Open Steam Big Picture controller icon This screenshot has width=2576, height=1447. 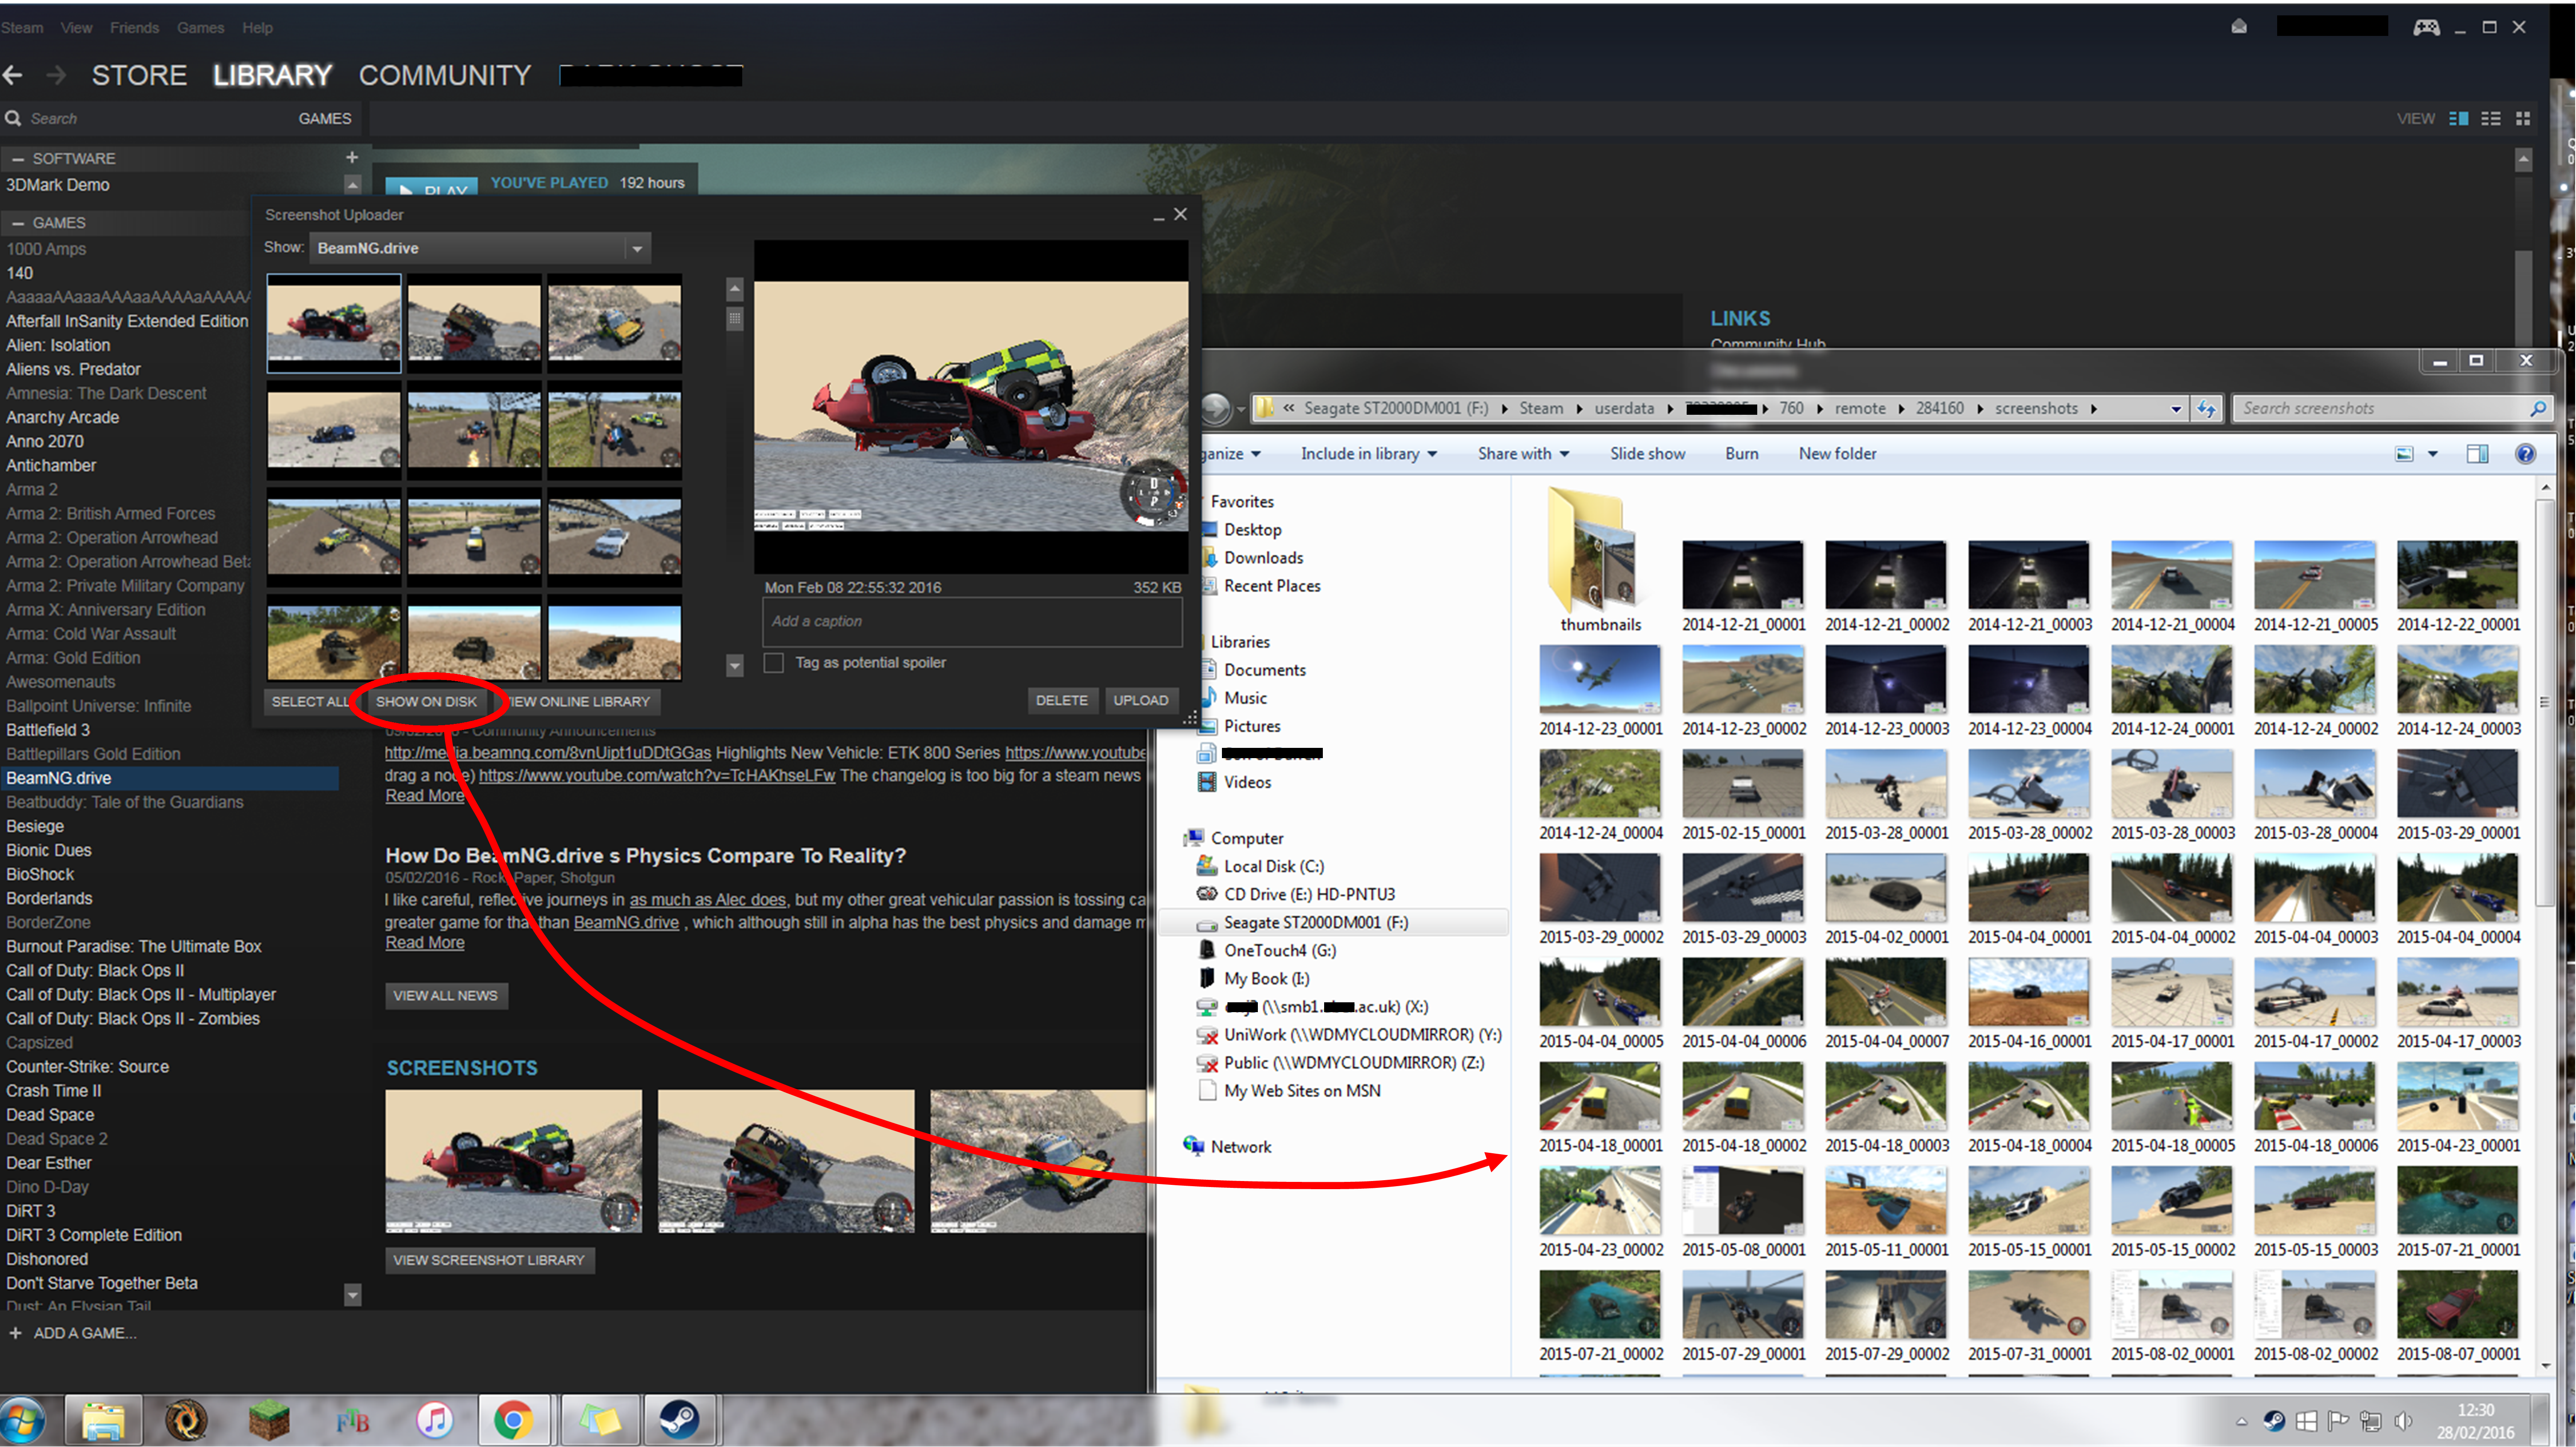pyautogui.click(x=2426, y=27)
